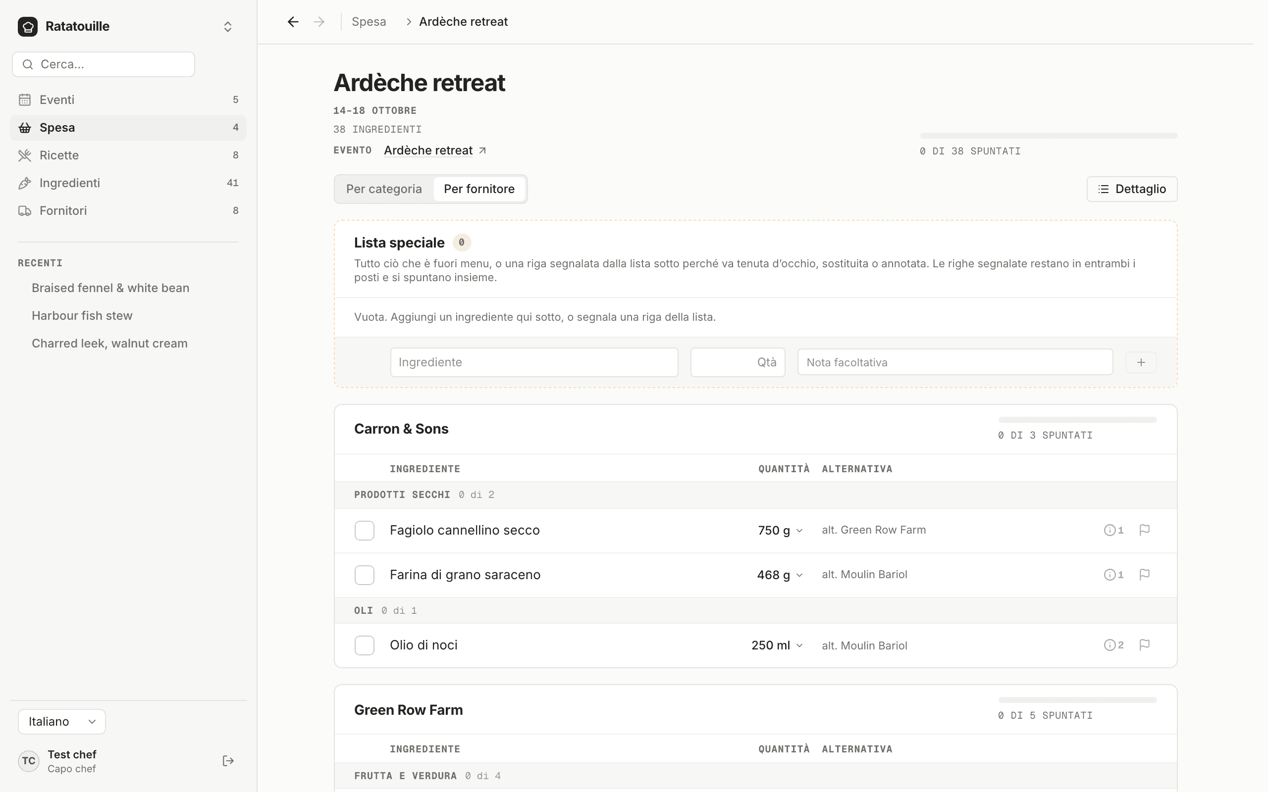This screenshot has width=1268, height=792.
Task: Check off Olio di noci
Action: [364, 645]
